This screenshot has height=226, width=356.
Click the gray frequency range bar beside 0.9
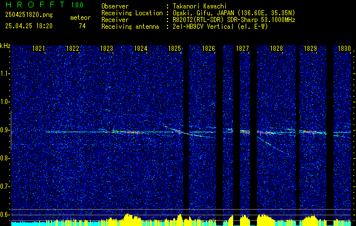click(x=11, y=131)
